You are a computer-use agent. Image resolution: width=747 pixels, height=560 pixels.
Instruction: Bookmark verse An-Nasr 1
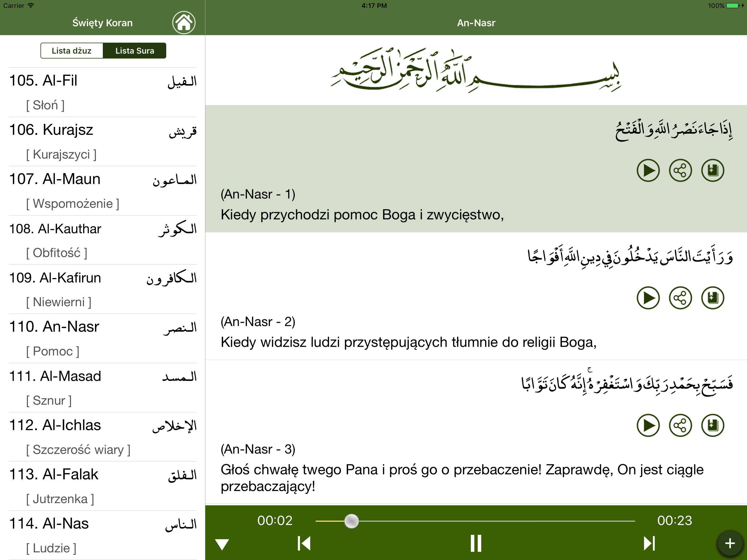713,170
